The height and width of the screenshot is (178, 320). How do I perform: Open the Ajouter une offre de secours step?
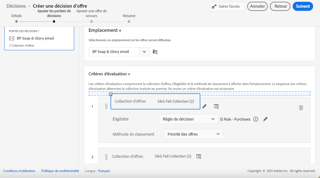pos(92,21)
